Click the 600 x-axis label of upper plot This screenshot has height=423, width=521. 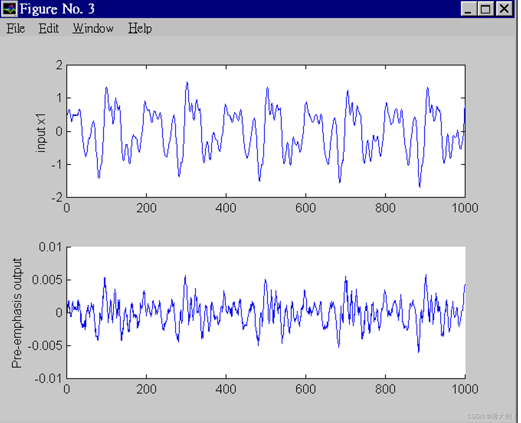click(306, 208)
